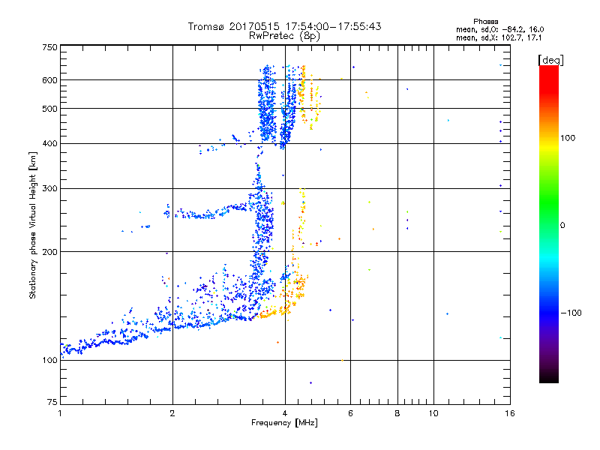
Task: Click the y-axis '600' tick label
Action: click(50, 80)
